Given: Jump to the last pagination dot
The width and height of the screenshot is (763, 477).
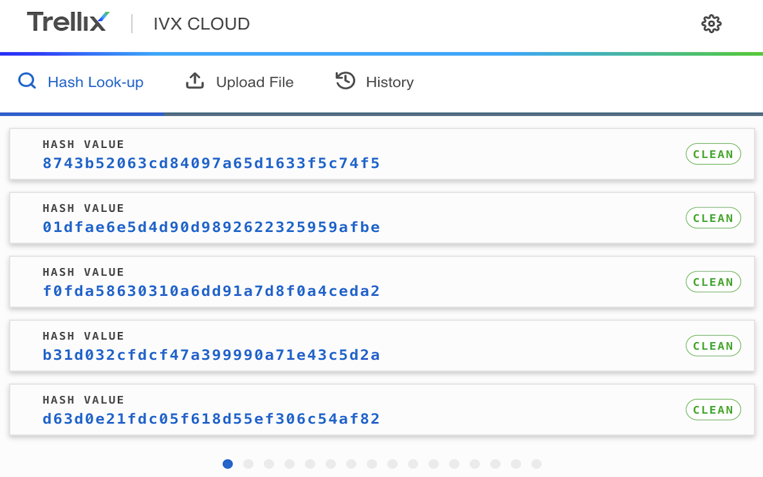Looking at the screenshot, I should tap(536, 464).
